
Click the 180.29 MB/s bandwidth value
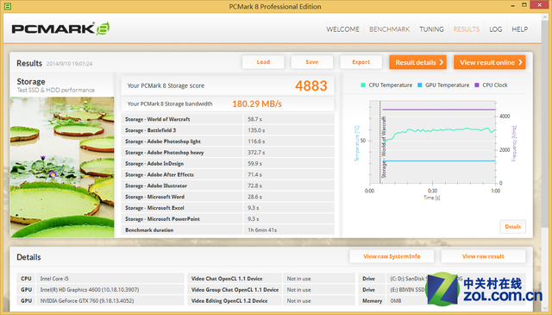257,104
